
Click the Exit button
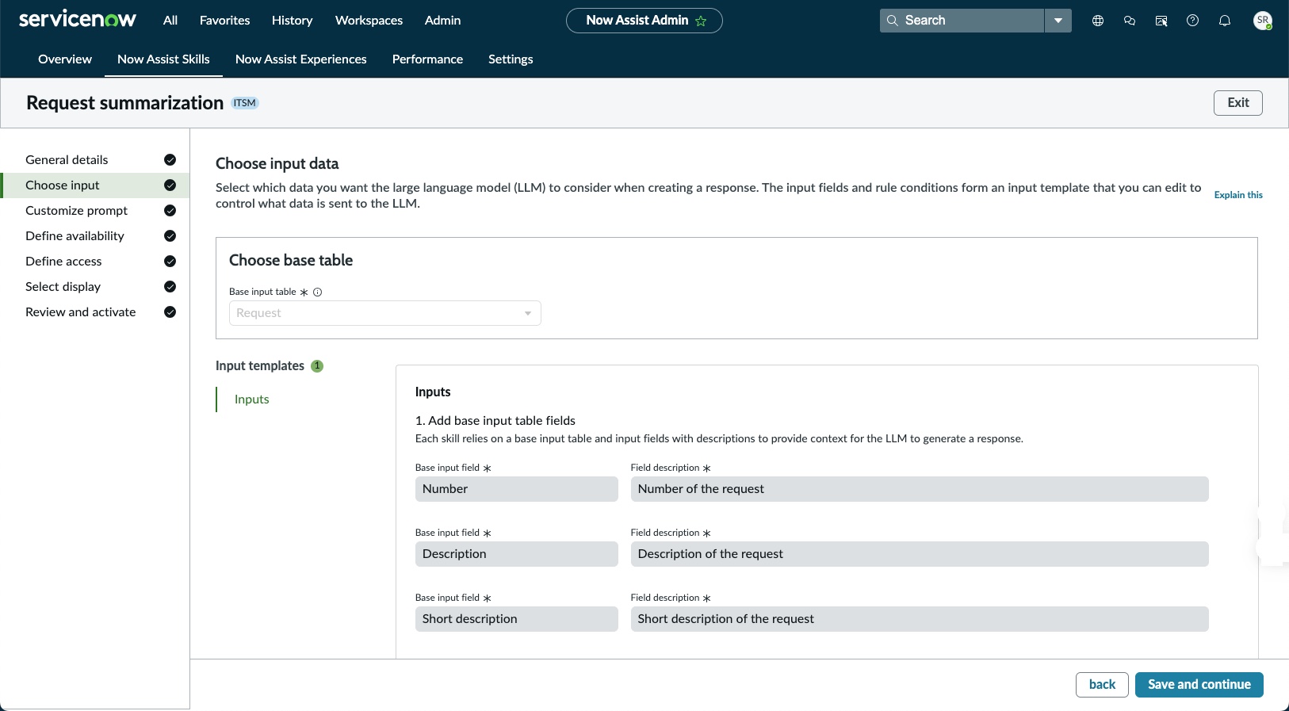click(x=1238, y=103)
